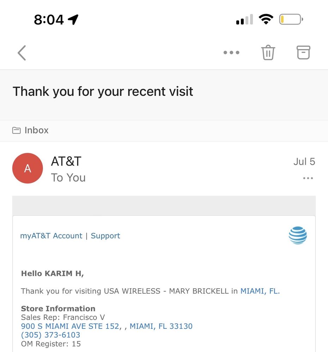Image resolution: width=328 pixels, height=352 pixels.
Task: Tap the Inbox folder label
Action: click(x=36, y=130)
